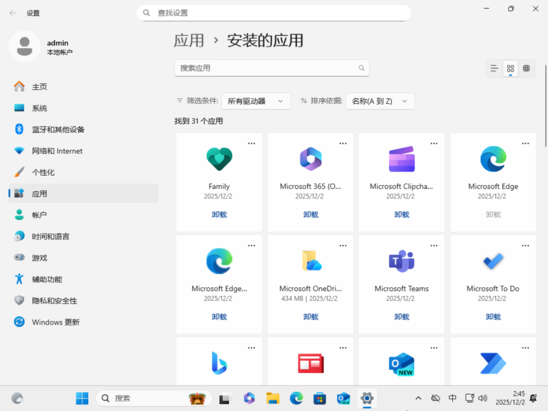
Task: Open Microsoft Store from taskbar
Action: pyautogui.click(x=320, y=398)
